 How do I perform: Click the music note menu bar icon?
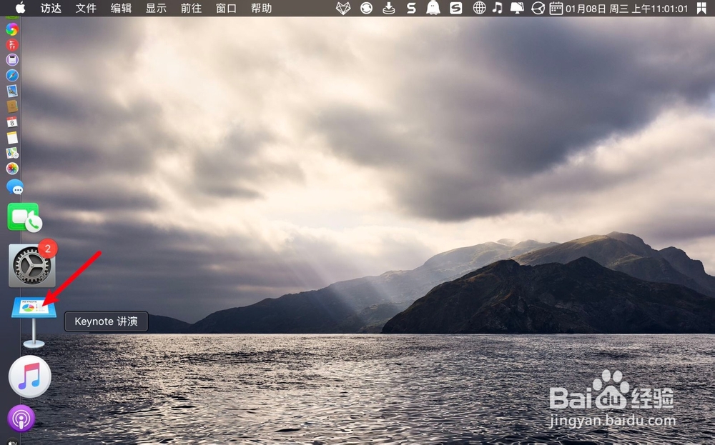(498, 8)
